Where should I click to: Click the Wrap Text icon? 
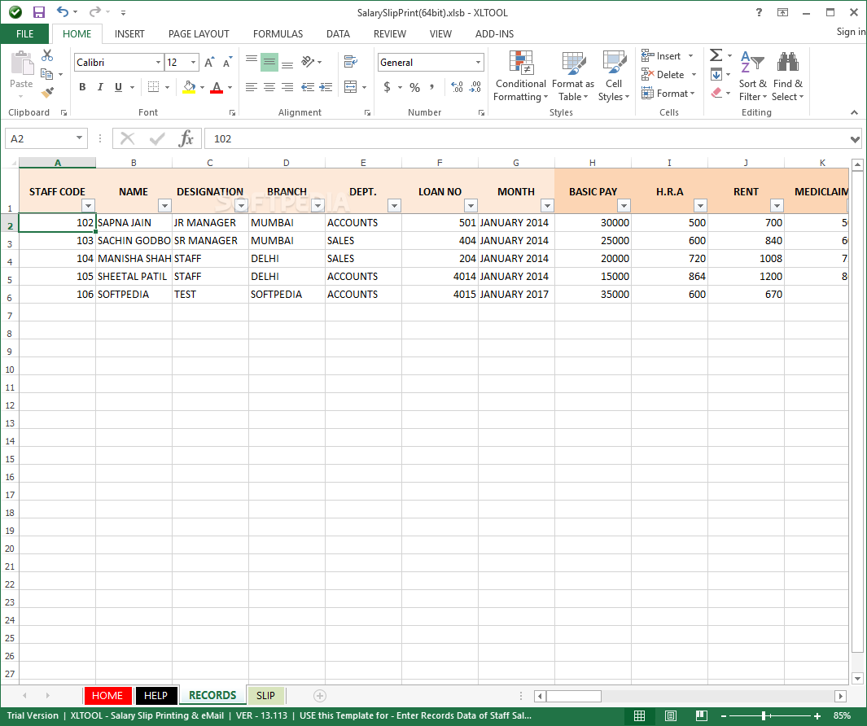351,61
